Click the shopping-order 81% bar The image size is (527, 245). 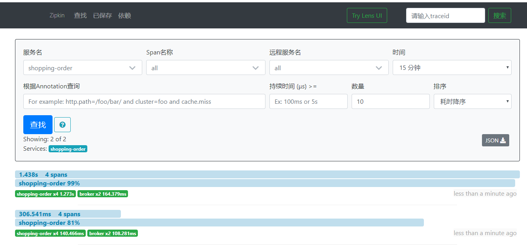[219, 223]
